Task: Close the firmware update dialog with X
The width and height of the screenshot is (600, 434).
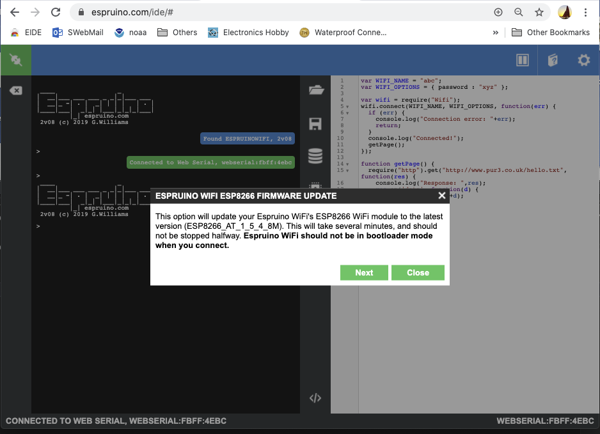Action: (x=441, y=196)
